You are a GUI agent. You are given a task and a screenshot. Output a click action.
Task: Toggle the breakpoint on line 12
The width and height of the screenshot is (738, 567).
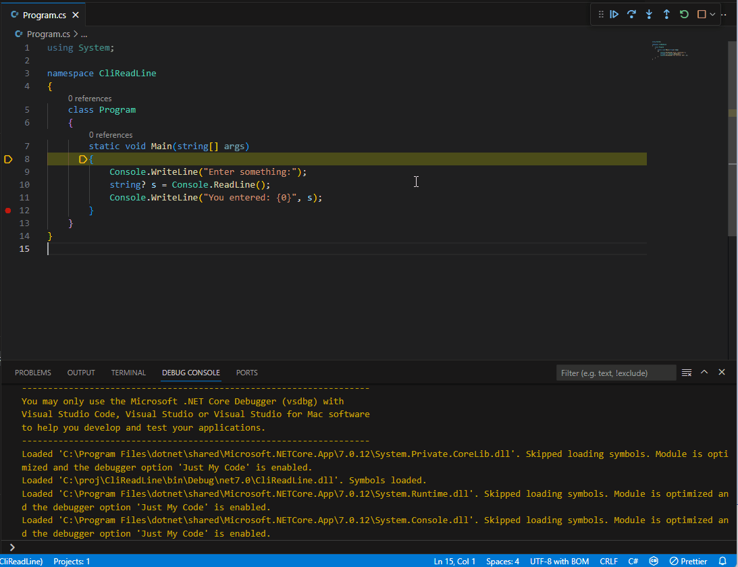click(7, 210)
